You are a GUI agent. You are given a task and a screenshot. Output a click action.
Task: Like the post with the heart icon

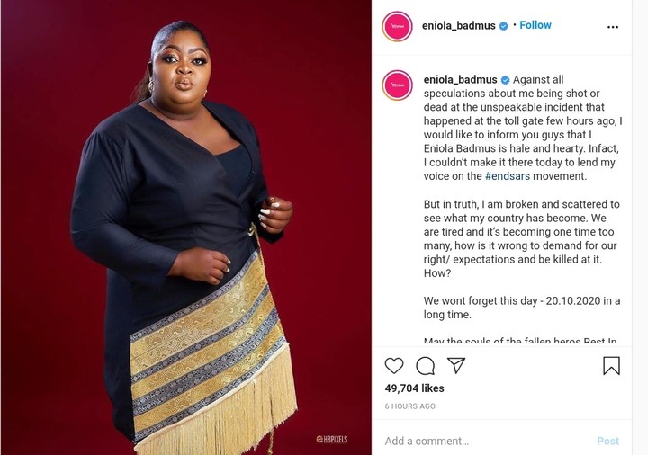(394, 366)
